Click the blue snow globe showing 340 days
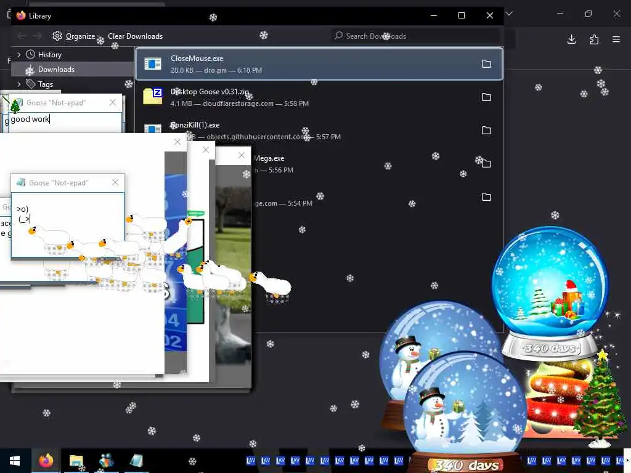 (x=550, y=294)
